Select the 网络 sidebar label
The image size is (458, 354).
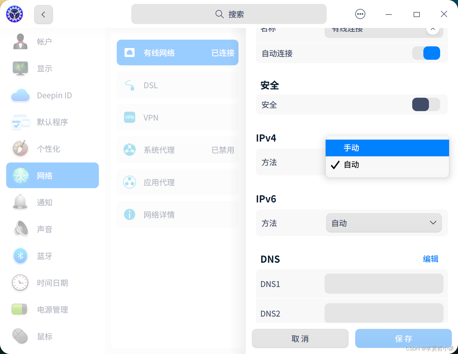[x=45, y=176]
